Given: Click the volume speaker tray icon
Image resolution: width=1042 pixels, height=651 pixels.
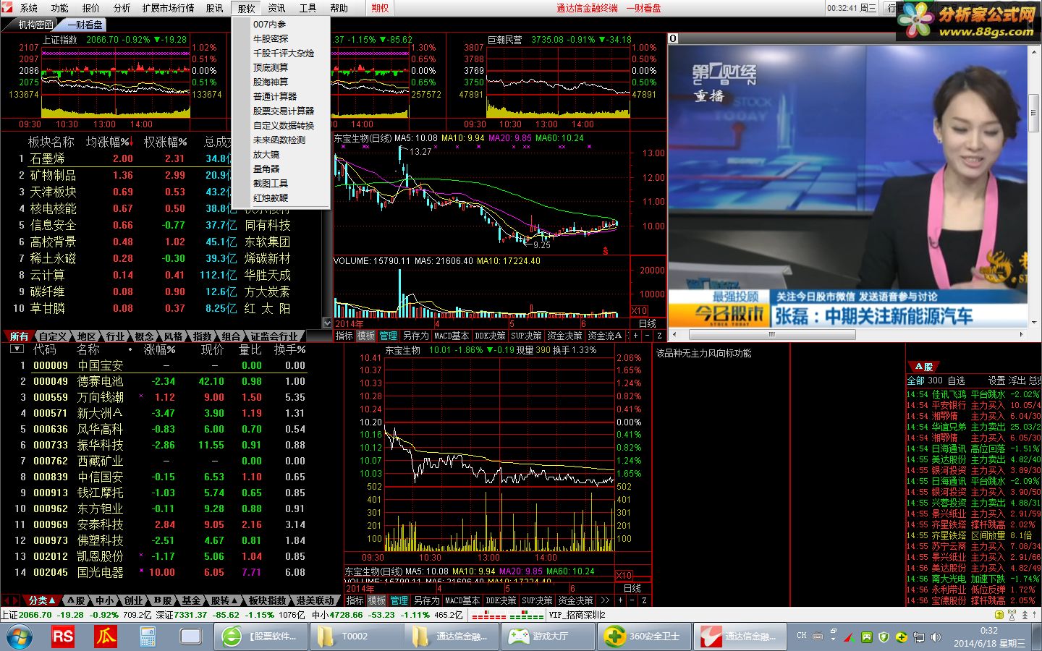Looking at the screenshot, I should click(x=936, y=637).
